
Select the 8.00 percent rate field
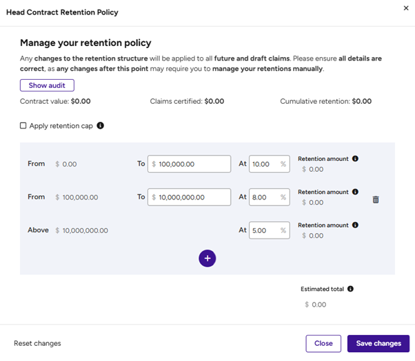[263, 197]
